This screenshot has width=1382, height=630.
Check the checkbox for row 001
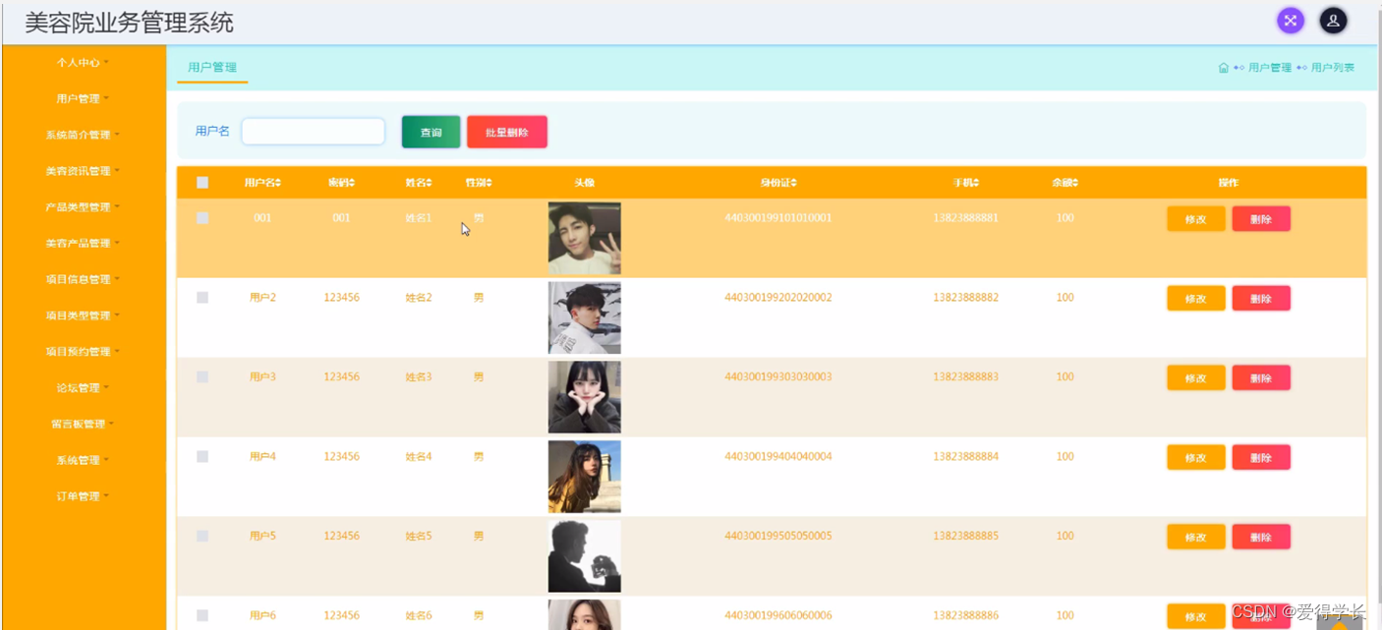(x=202, y=218)
